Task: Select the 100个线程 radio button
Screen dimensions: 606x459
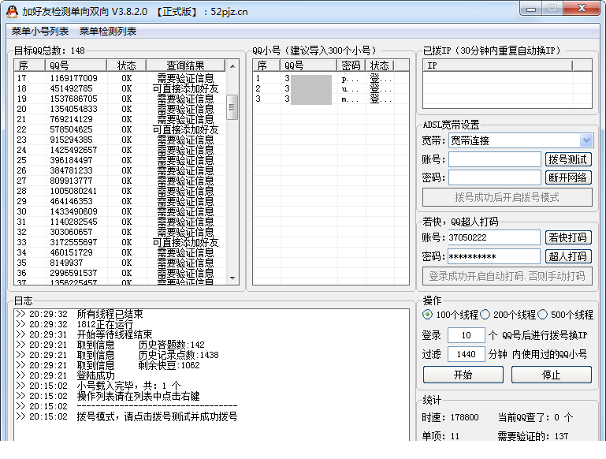Action: pyautogui.click(x=427, y=315)
